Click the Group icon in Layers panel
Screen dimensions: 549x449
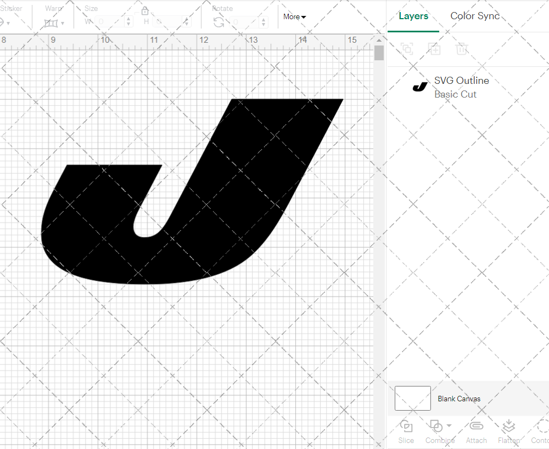(x=407, y=49)
